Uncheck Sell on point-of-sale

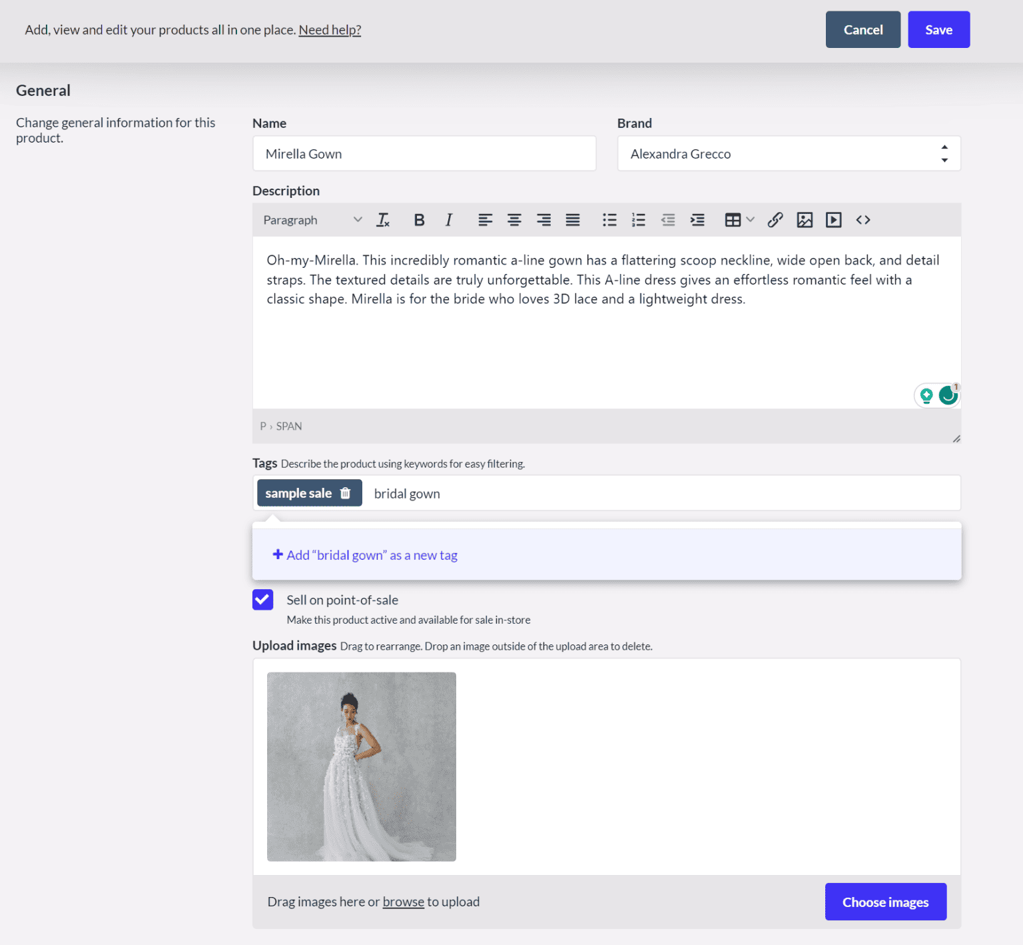[x=263, y=600]
